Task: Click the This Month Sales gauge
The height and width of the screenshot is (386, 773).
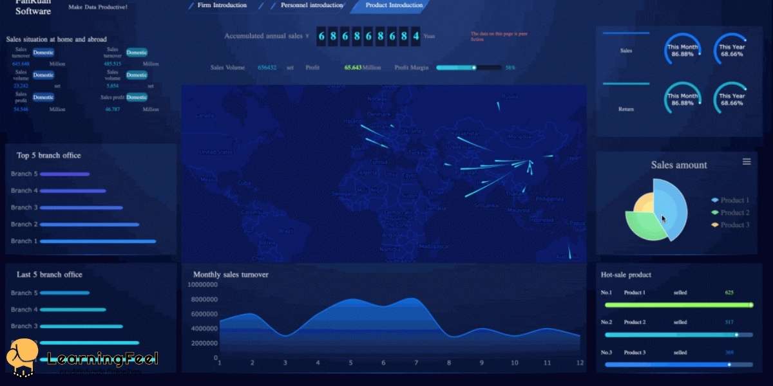Action: pyautogui.click(x=682, y=48)
